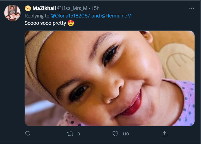Open the share upload arrow icon
201x144 pixels.
tap(164, 134)
